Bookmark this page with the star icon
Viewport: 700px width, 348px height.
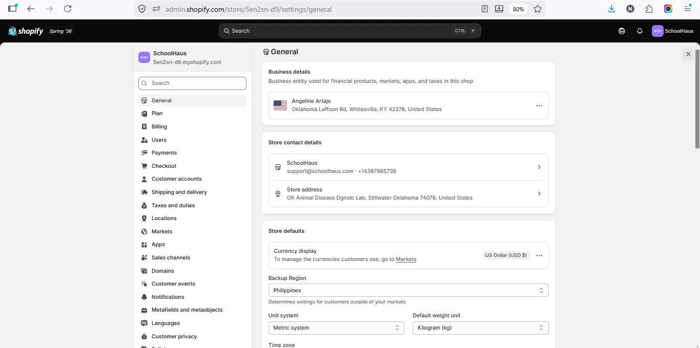pyautogui.click(x=538, y=9)
